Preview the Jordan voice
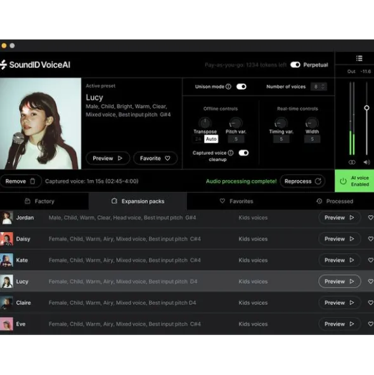374x375 pixels. point(339,218)
